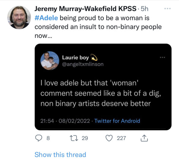Click the Jeremy Murray-Wakefield KPSS display name

85,9
